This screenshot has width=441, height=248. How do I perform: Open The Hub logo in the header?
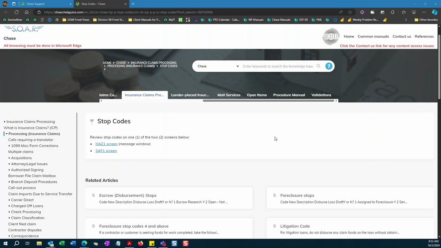[x=331, y=37]
